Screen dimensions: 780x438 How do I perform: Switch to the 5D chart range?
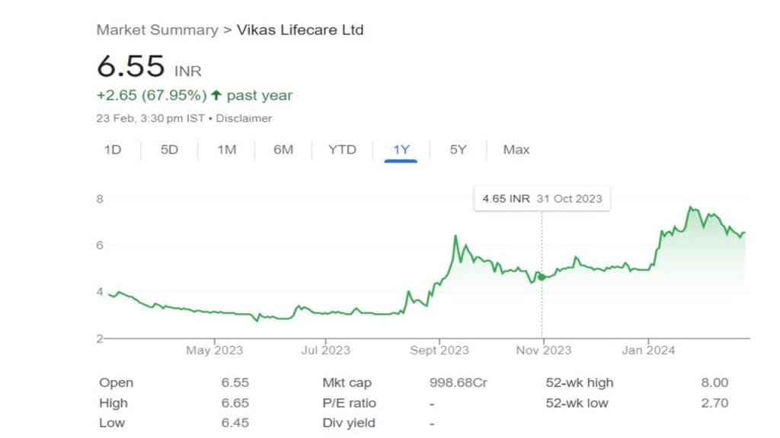pos(169,150)
